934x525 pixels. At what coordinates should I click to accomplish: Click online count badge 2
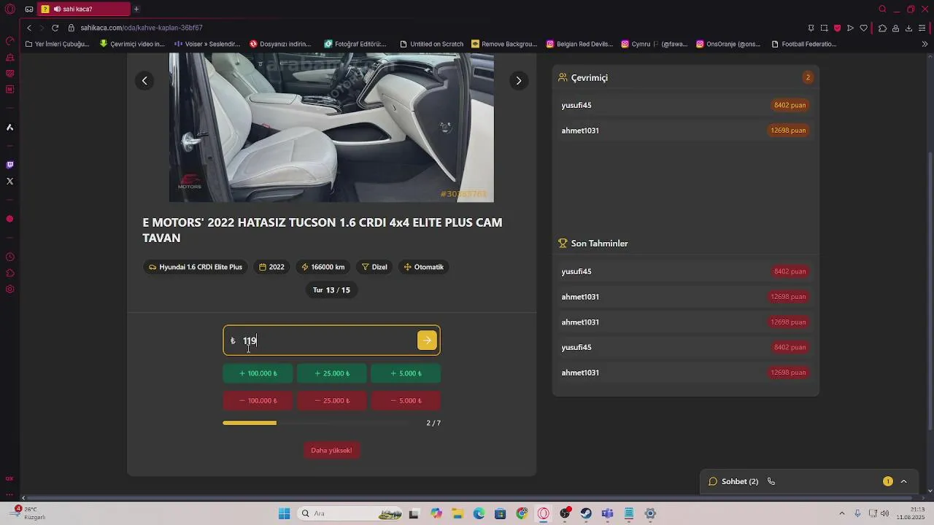pyautogui.click(x=808, y=77)
